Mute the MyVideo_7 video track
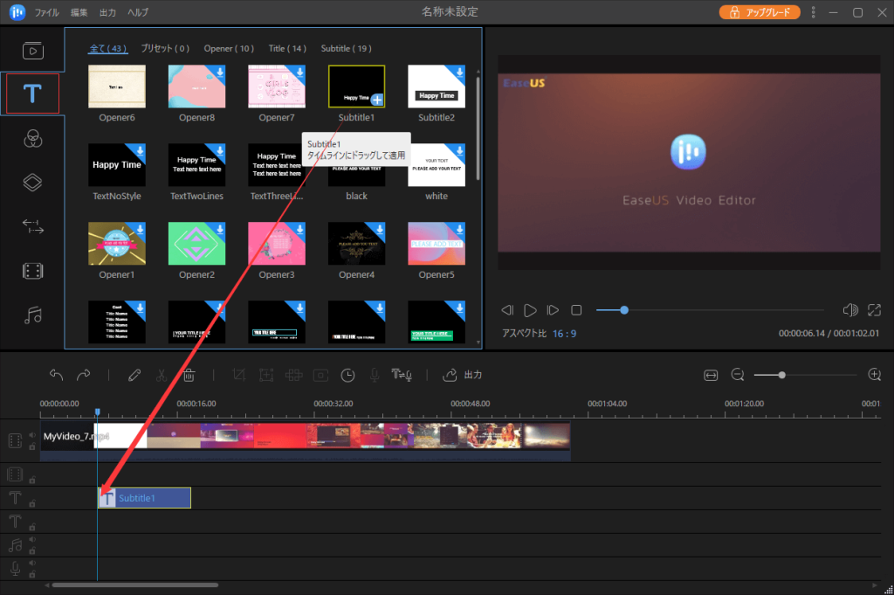 pyautogui.click(x=32, y=435)
